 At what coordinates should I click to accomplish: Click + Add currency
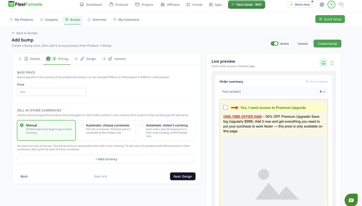(106, 159)
